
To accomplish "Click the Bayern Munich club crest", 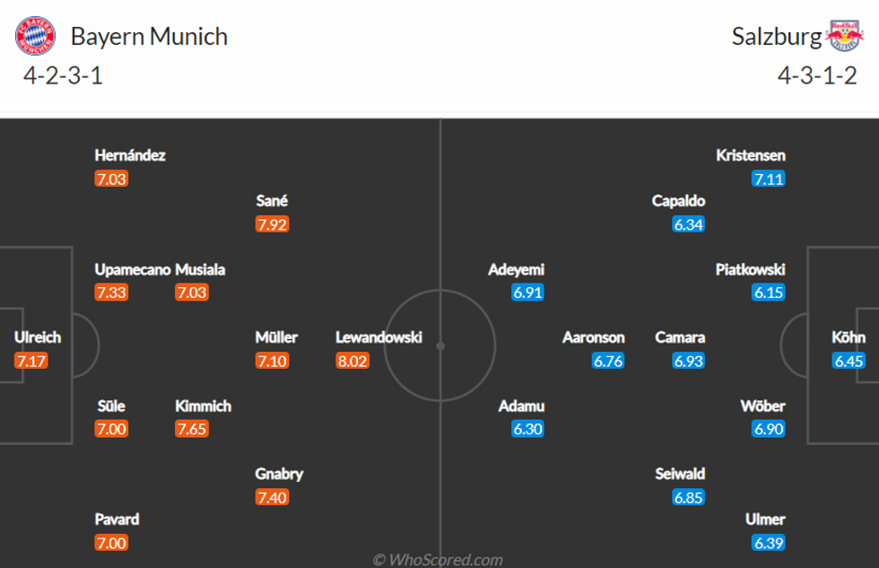I will tap(35, 37).
